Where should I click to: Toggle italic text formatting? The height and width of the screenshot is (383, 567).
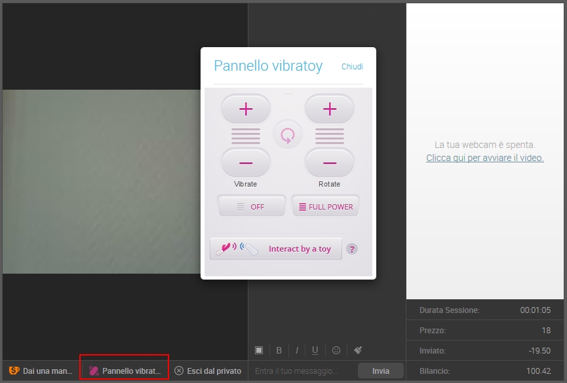click(x=296, y=350)
